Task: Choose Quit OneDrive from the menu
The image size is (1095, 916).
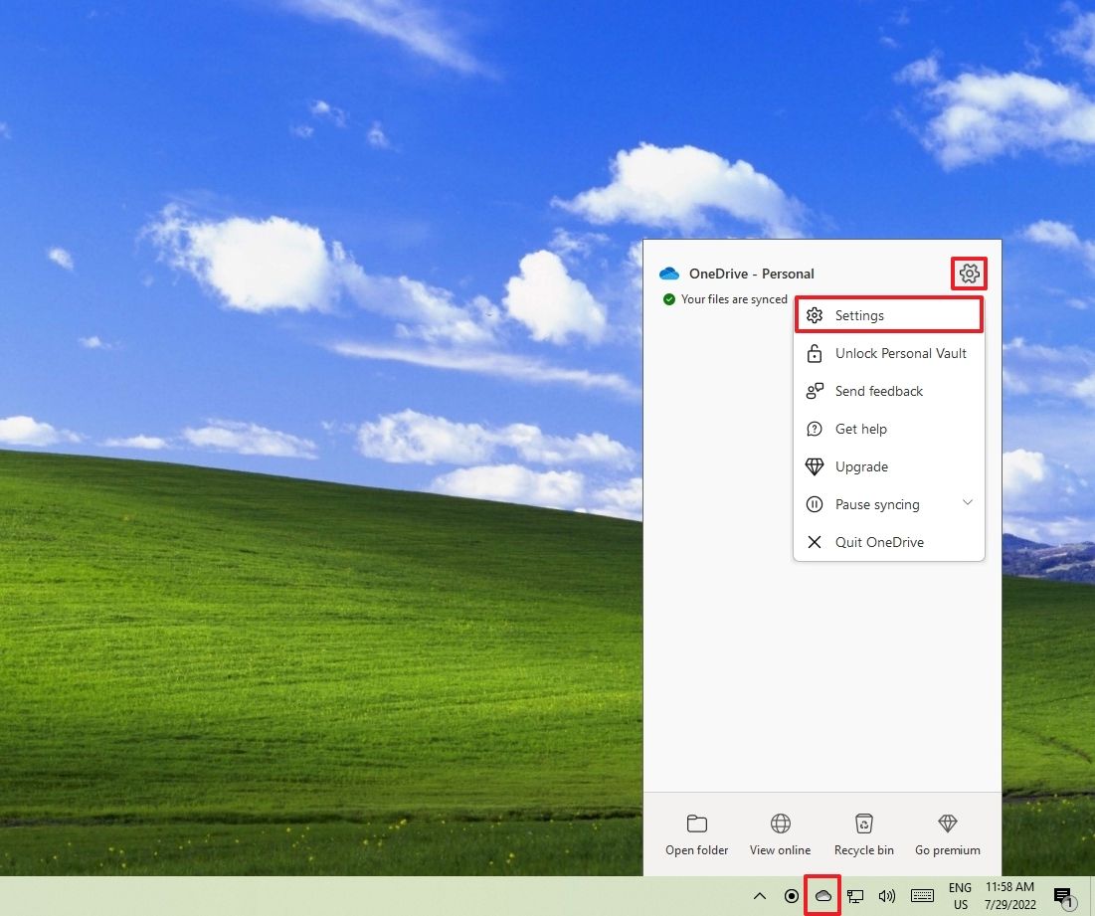Action: click(x=878, y=542)
